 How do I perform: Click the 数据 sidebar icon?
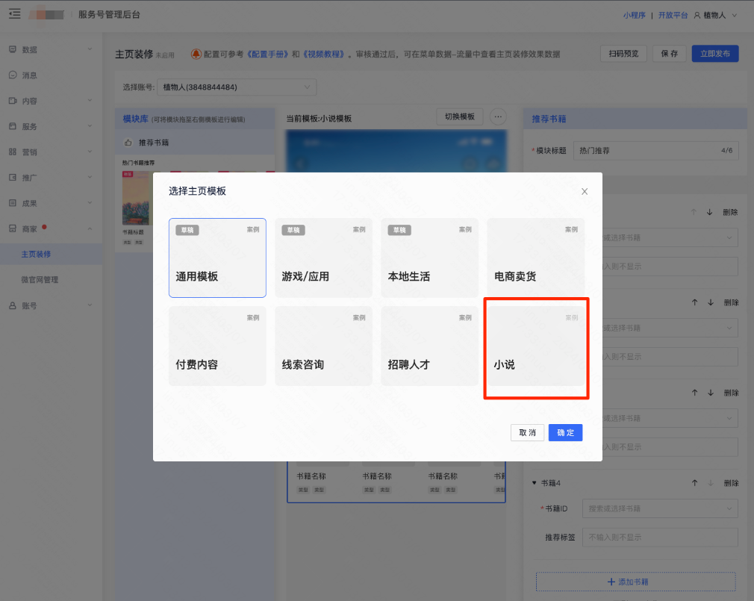[13, 49]
